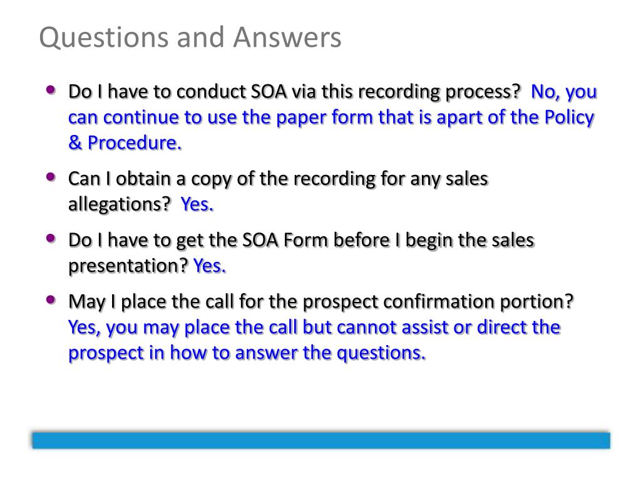Click the word 'presentation?' in third bullet
Image resolution: width=641 pixels, height=480 pixels.
[x=128, y=266]
